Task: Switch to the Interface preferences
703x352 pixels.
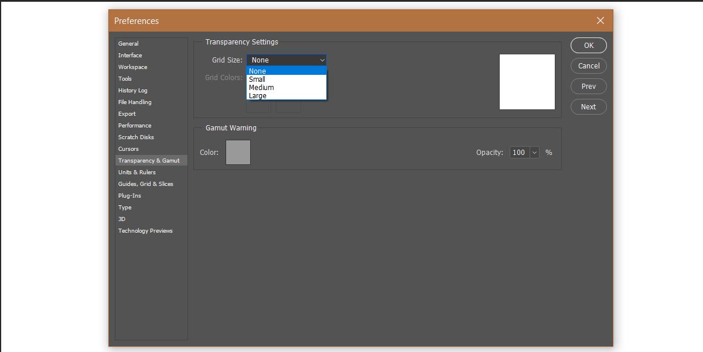Action: pyautogui.click(x=129, y=55)
